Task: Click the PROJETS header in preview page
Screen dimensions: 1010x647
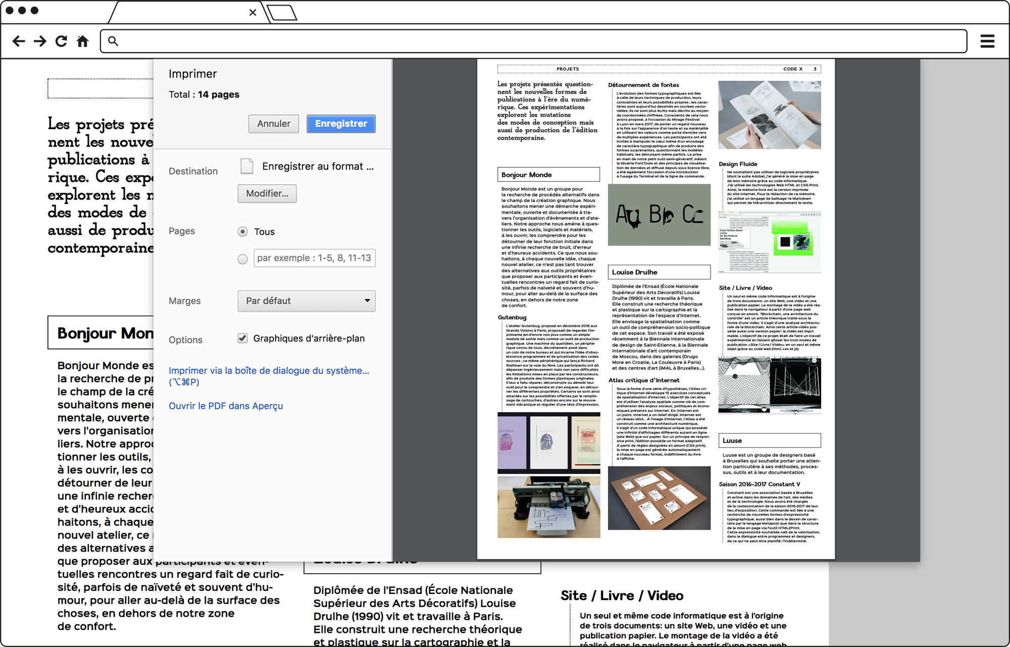Action: click(x=568, y=69)
